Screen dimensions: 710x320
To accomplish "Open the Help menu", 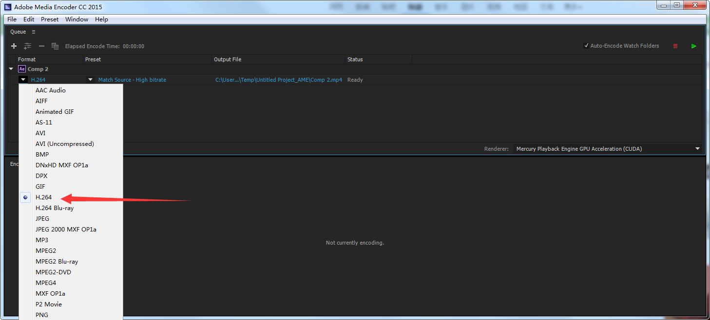I will click(x=101, y=19).
